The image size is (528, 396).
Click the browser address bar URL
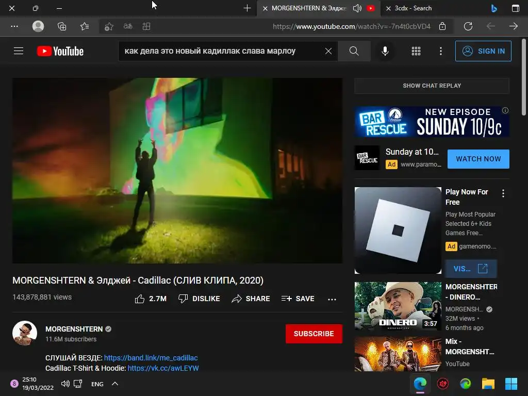pos(352,26)
